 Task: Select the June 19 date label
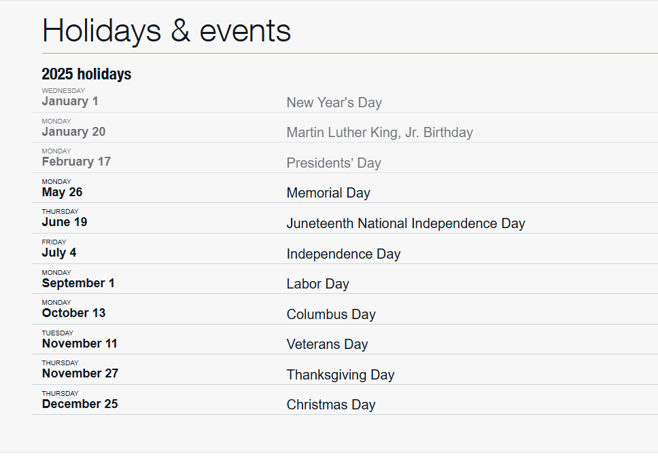pos(65,222)
